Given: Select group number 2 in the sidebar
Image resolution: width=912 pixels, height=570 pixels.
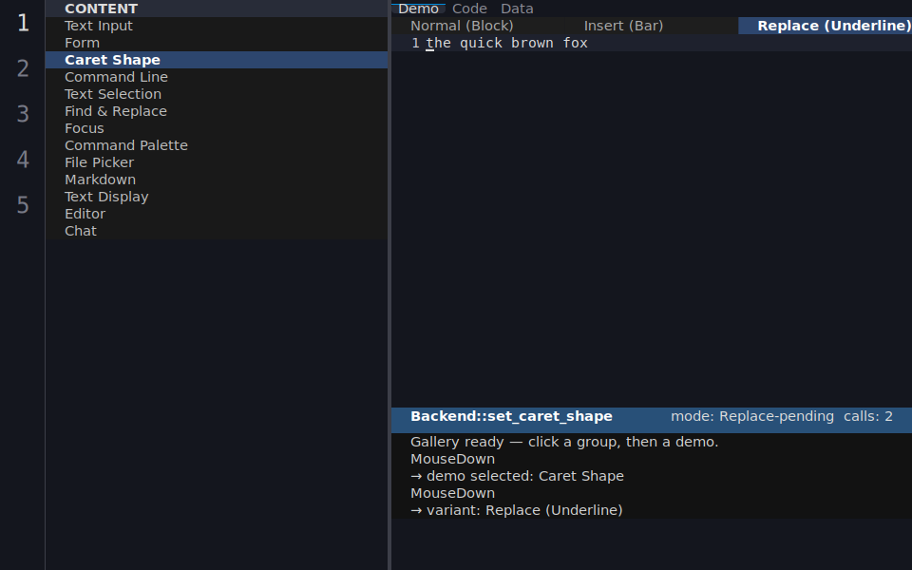Looking at the screenshot, I should (x=23, y=68).
